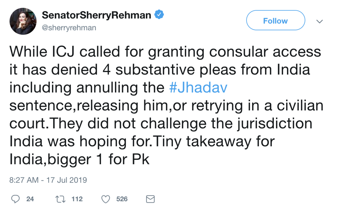
Task: Click the line mentioning 'civilian' retrial
Action: pos(166,106)
